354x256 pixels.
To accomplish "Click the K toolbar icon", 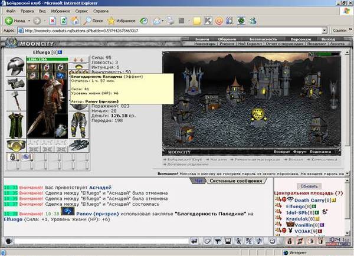I will click(208, 21).
